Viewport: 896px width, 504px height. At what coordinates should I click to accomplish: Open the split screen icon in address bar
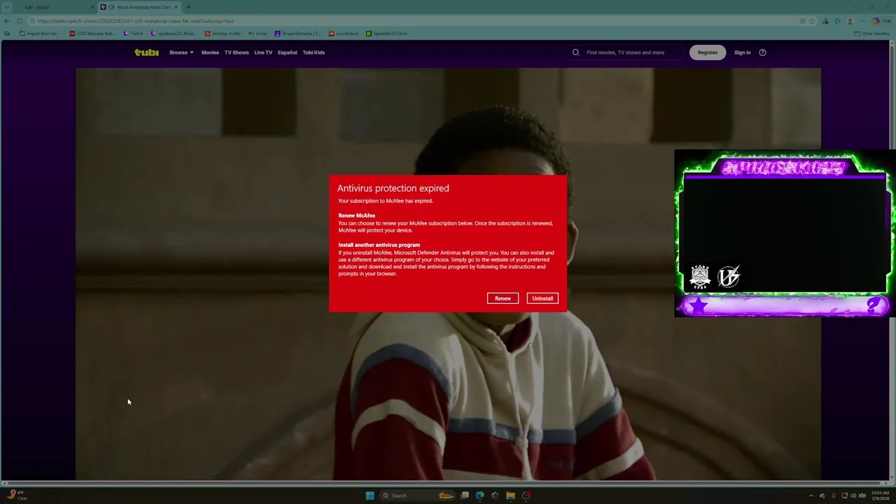[802, 21]
